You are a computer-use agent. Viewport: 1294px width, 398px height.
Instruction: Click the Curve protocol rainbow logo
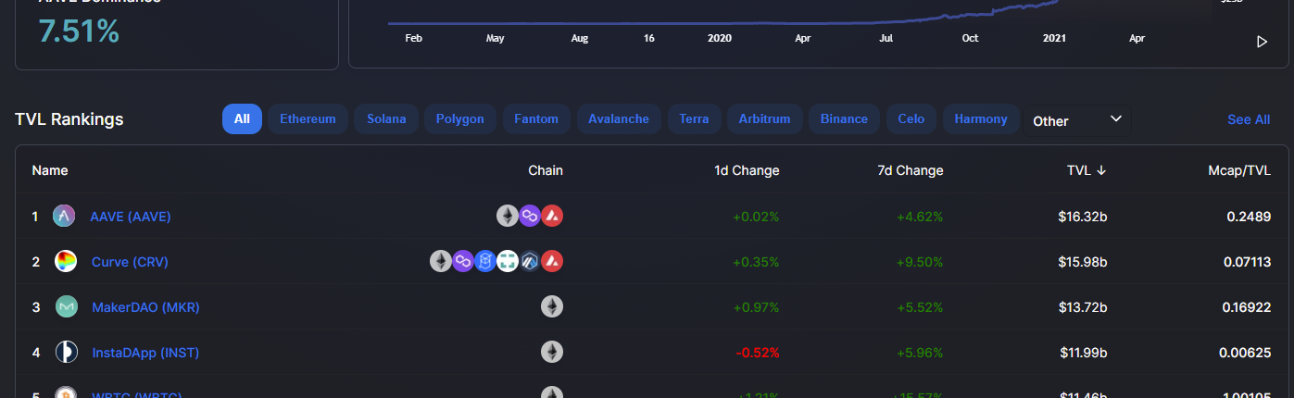click(66, 262)
